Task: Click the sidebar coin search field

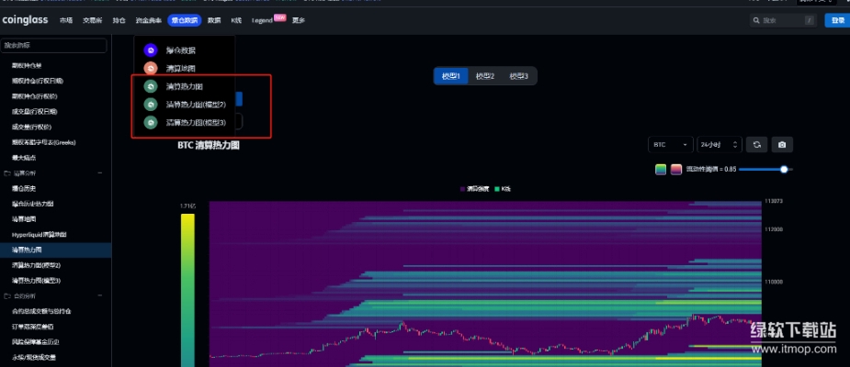Action: [x=54, y=45]
